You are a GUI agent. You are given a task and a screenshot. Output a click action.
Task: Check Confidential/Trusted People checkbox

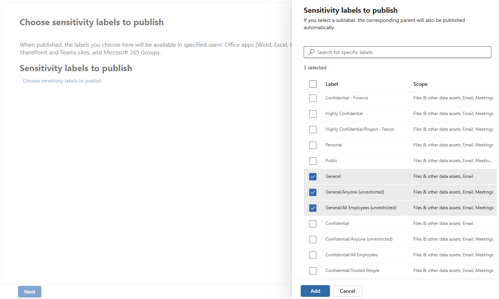313,271
